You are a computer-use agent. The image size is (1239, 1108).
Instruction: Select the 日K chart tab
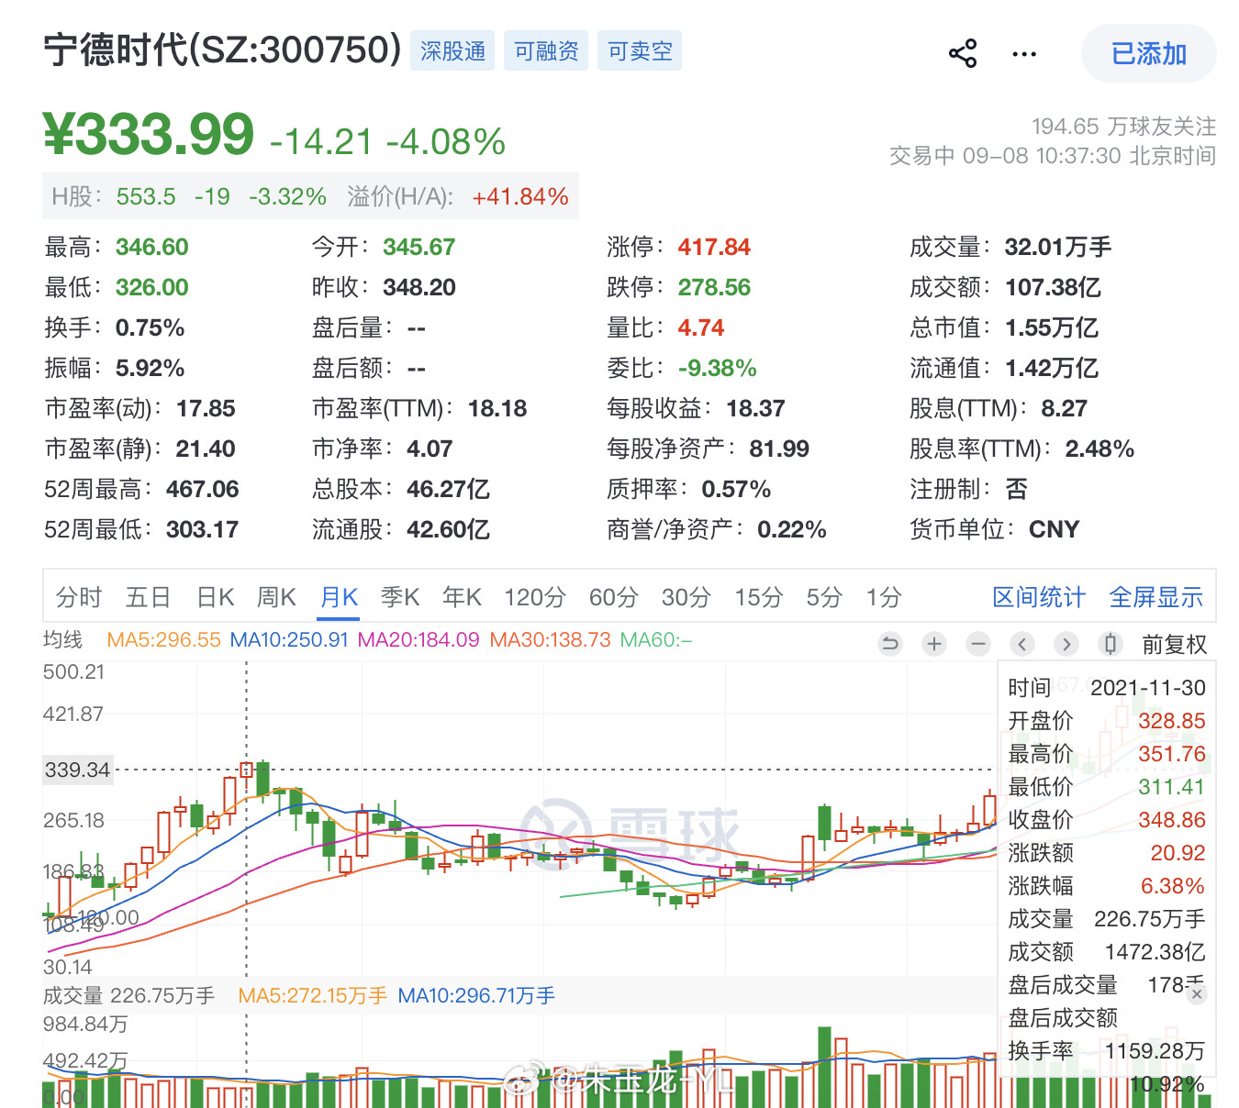(216, 597)
